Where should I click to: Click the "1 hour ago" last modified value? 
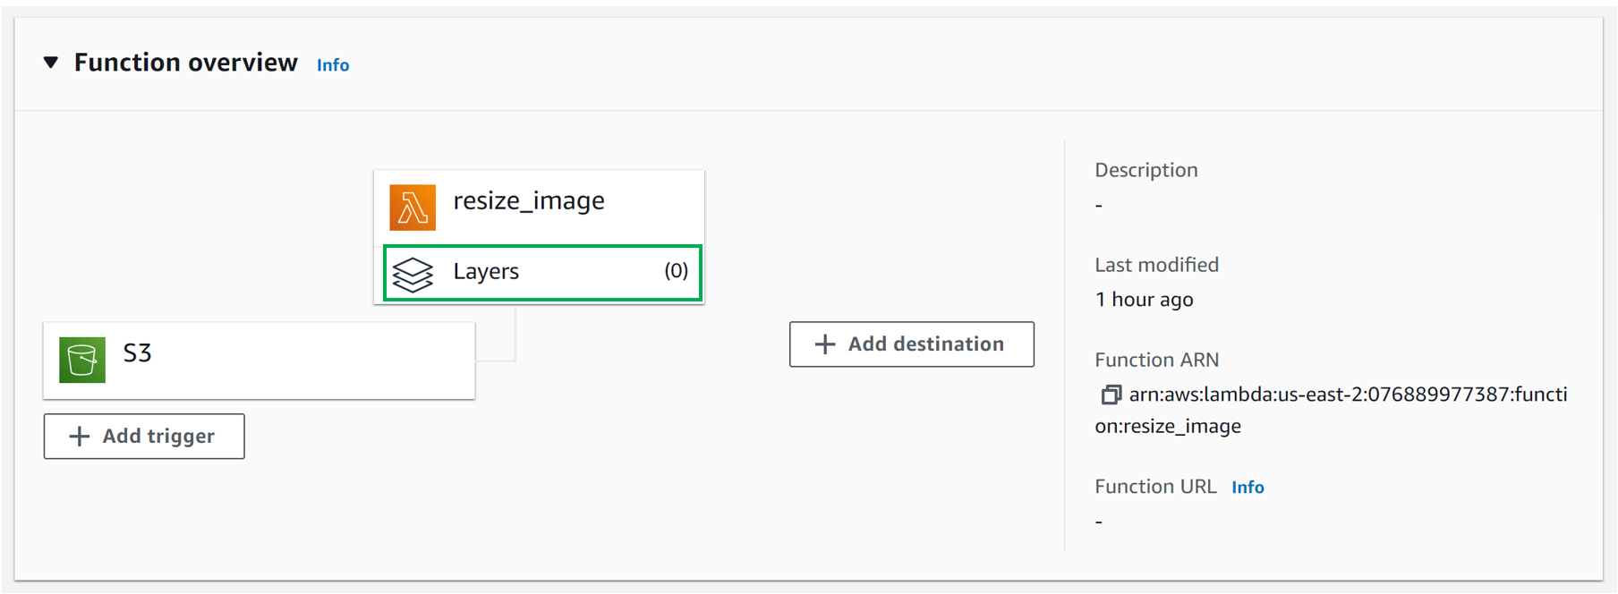pos(1144,300)
